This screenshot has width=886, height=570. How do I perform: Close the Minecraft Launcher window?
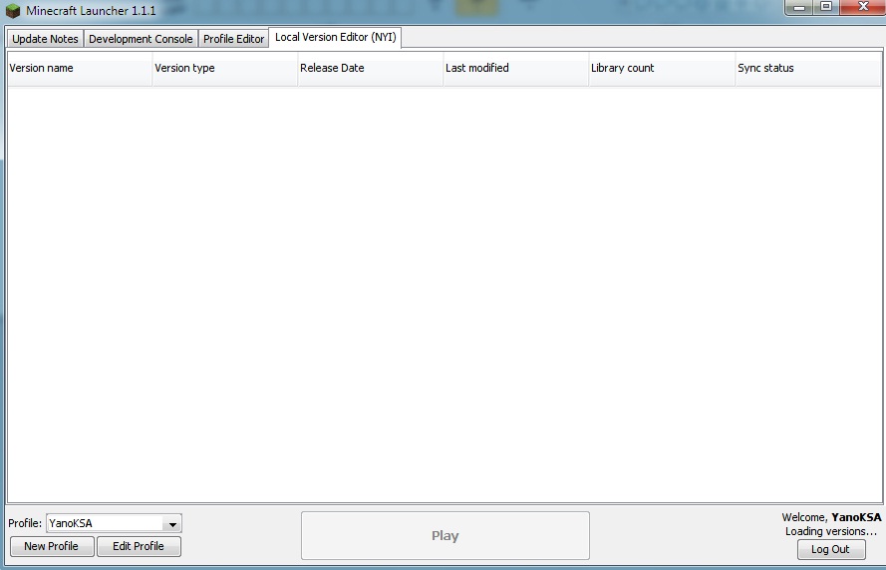tap(863, 7)
